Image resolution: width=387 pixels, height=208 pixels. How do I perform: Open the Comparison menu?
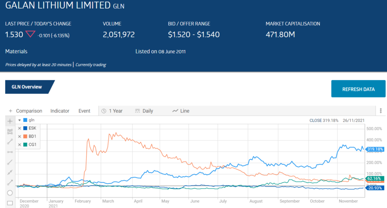(x=29, y=111)
